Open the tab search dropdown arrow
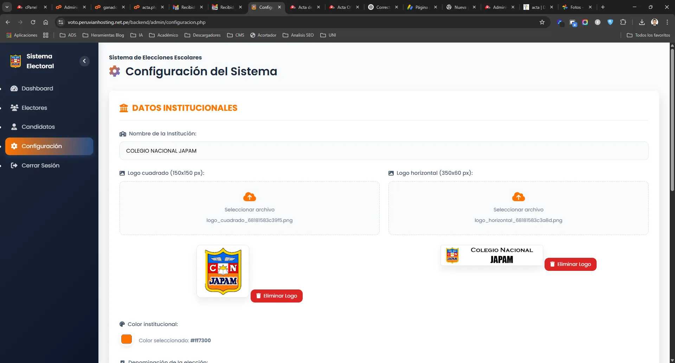 coord(7,7)
